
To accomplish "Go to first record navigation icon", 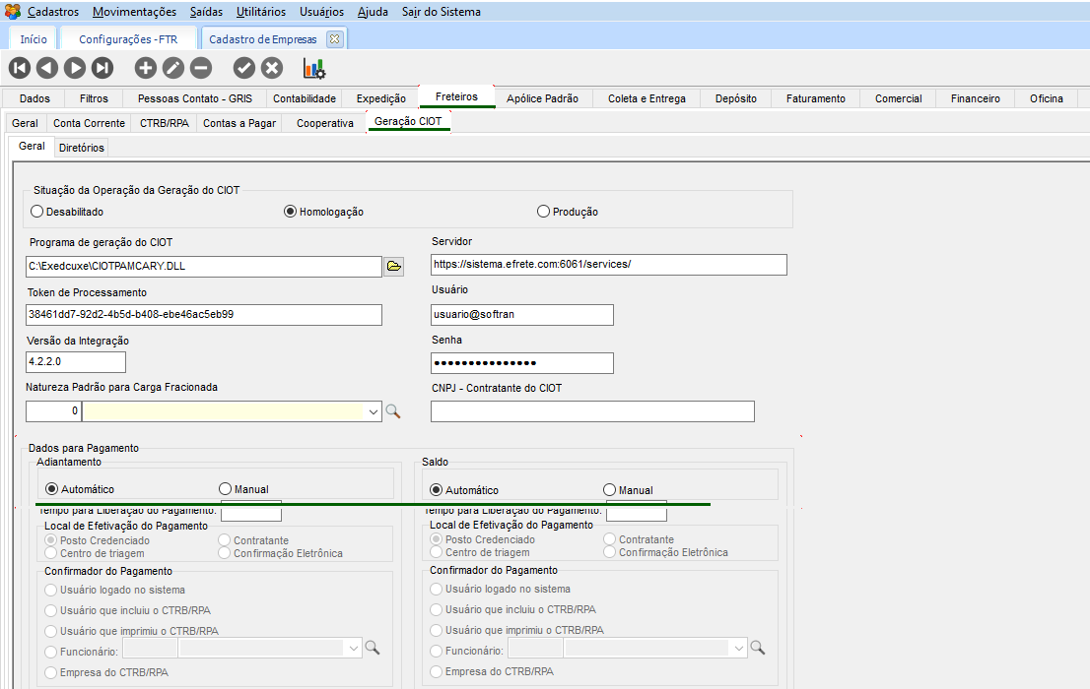I will pos(19,68).
